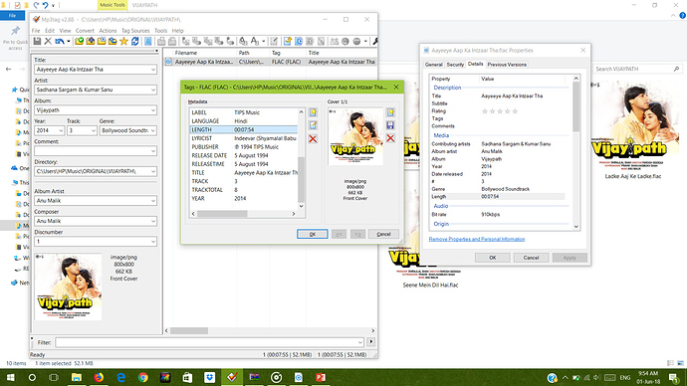
Task: Open the Undo history dropdown arrow
Action: [69, 41]
